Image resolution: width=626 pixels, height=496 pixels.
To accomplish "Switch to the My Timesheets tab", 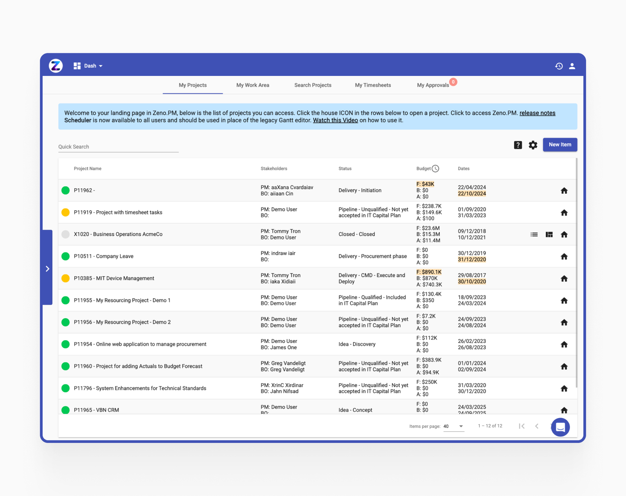I will click(x=372, y=85).
